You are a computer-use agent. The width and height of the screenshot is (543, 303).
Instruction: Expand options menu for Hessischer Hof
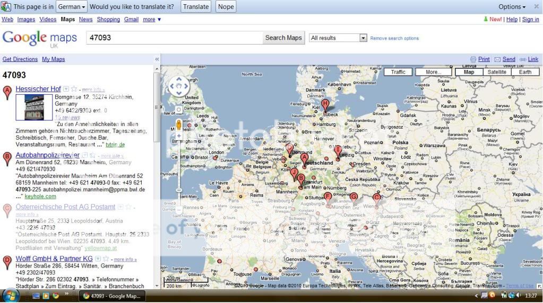tap(66, 89)
